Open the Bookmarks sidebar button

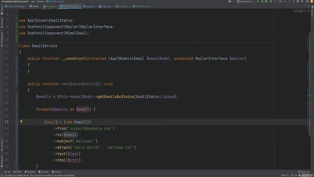pos(2,161)
